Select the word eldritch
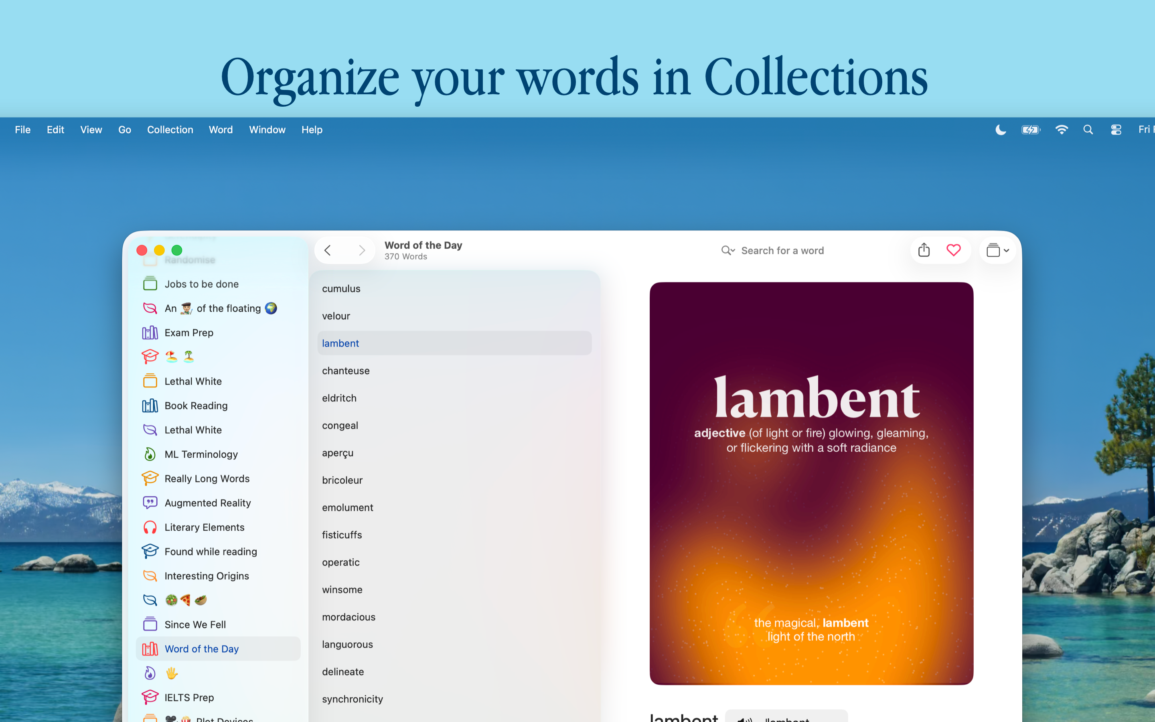 [x=454, y=398]
